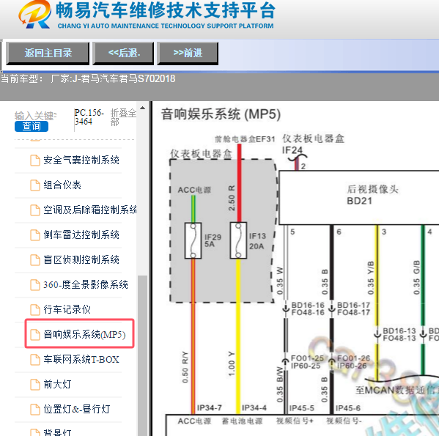
Task: Click the IP34-4 pin label
Action: tap(254, 408)
